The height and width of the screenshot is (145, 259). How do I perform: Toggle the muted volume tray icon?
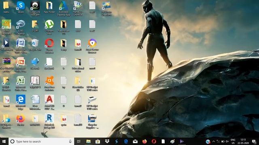(227, 141)
